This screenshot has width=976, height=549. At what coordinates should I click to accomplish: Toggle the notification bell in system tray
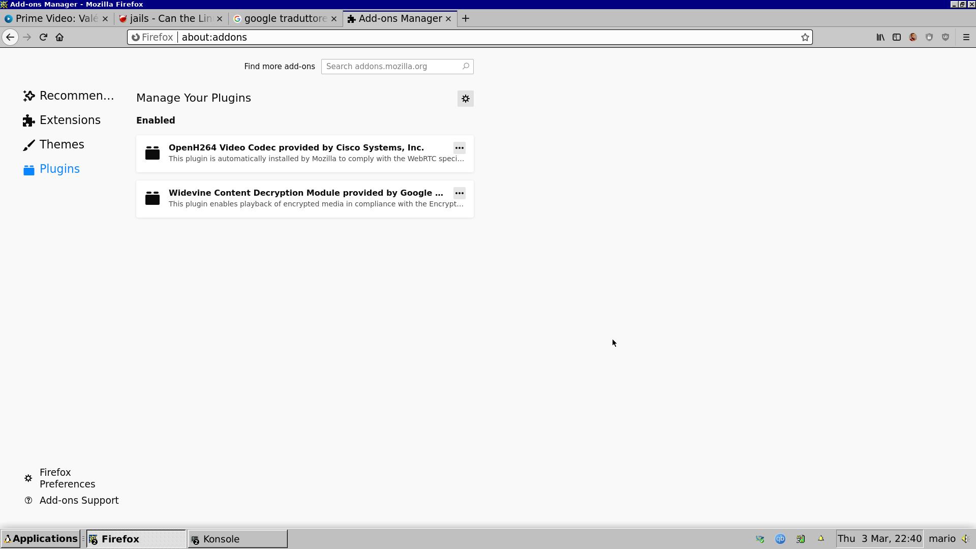[x=821, y=538]
